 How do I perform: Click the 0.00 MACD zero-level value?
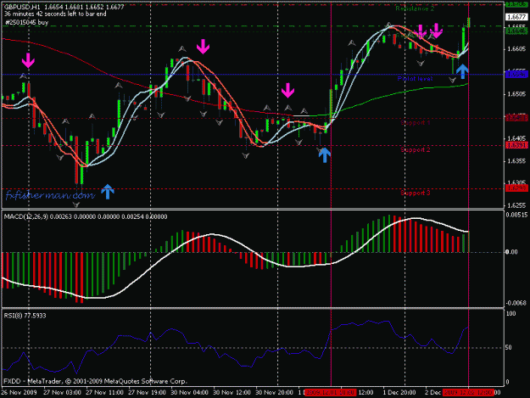[511, 252]
